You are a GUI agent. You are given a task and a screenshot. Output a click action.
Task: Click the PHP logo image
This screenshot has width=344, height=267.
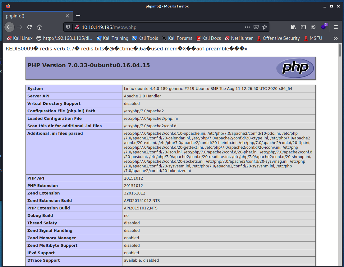pos(295,68)
